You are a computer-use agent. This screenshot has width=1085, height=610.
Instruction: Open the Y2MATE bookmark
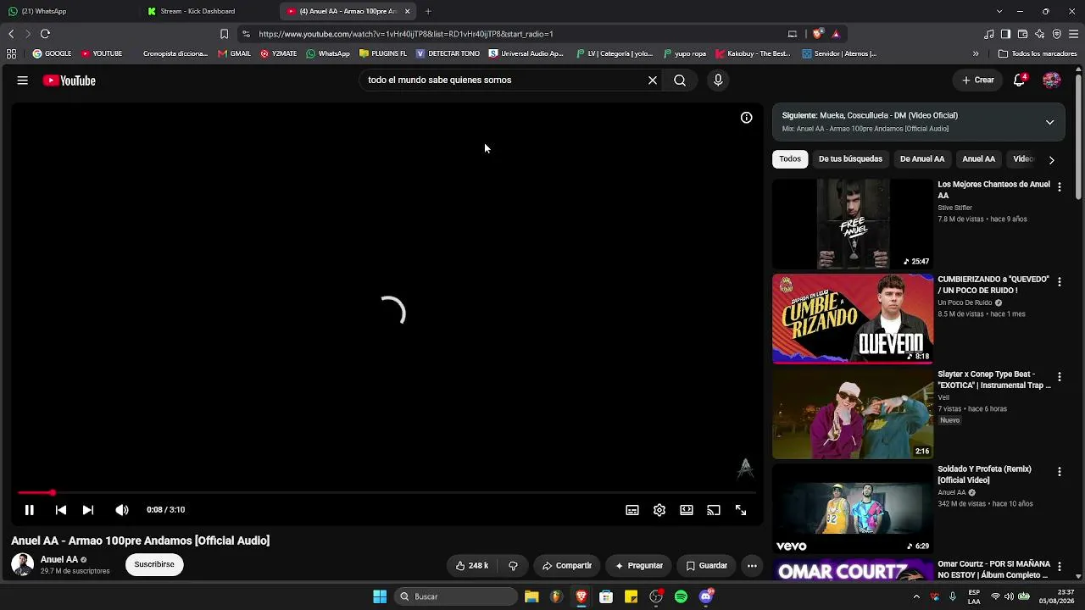278,53
